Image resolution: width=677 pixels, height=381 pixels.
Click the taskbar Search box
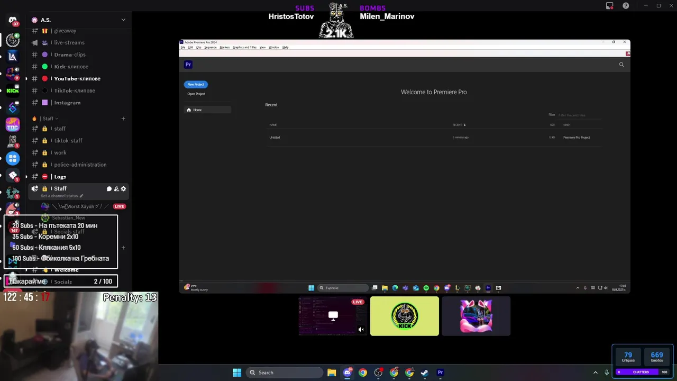click(285, 373)
